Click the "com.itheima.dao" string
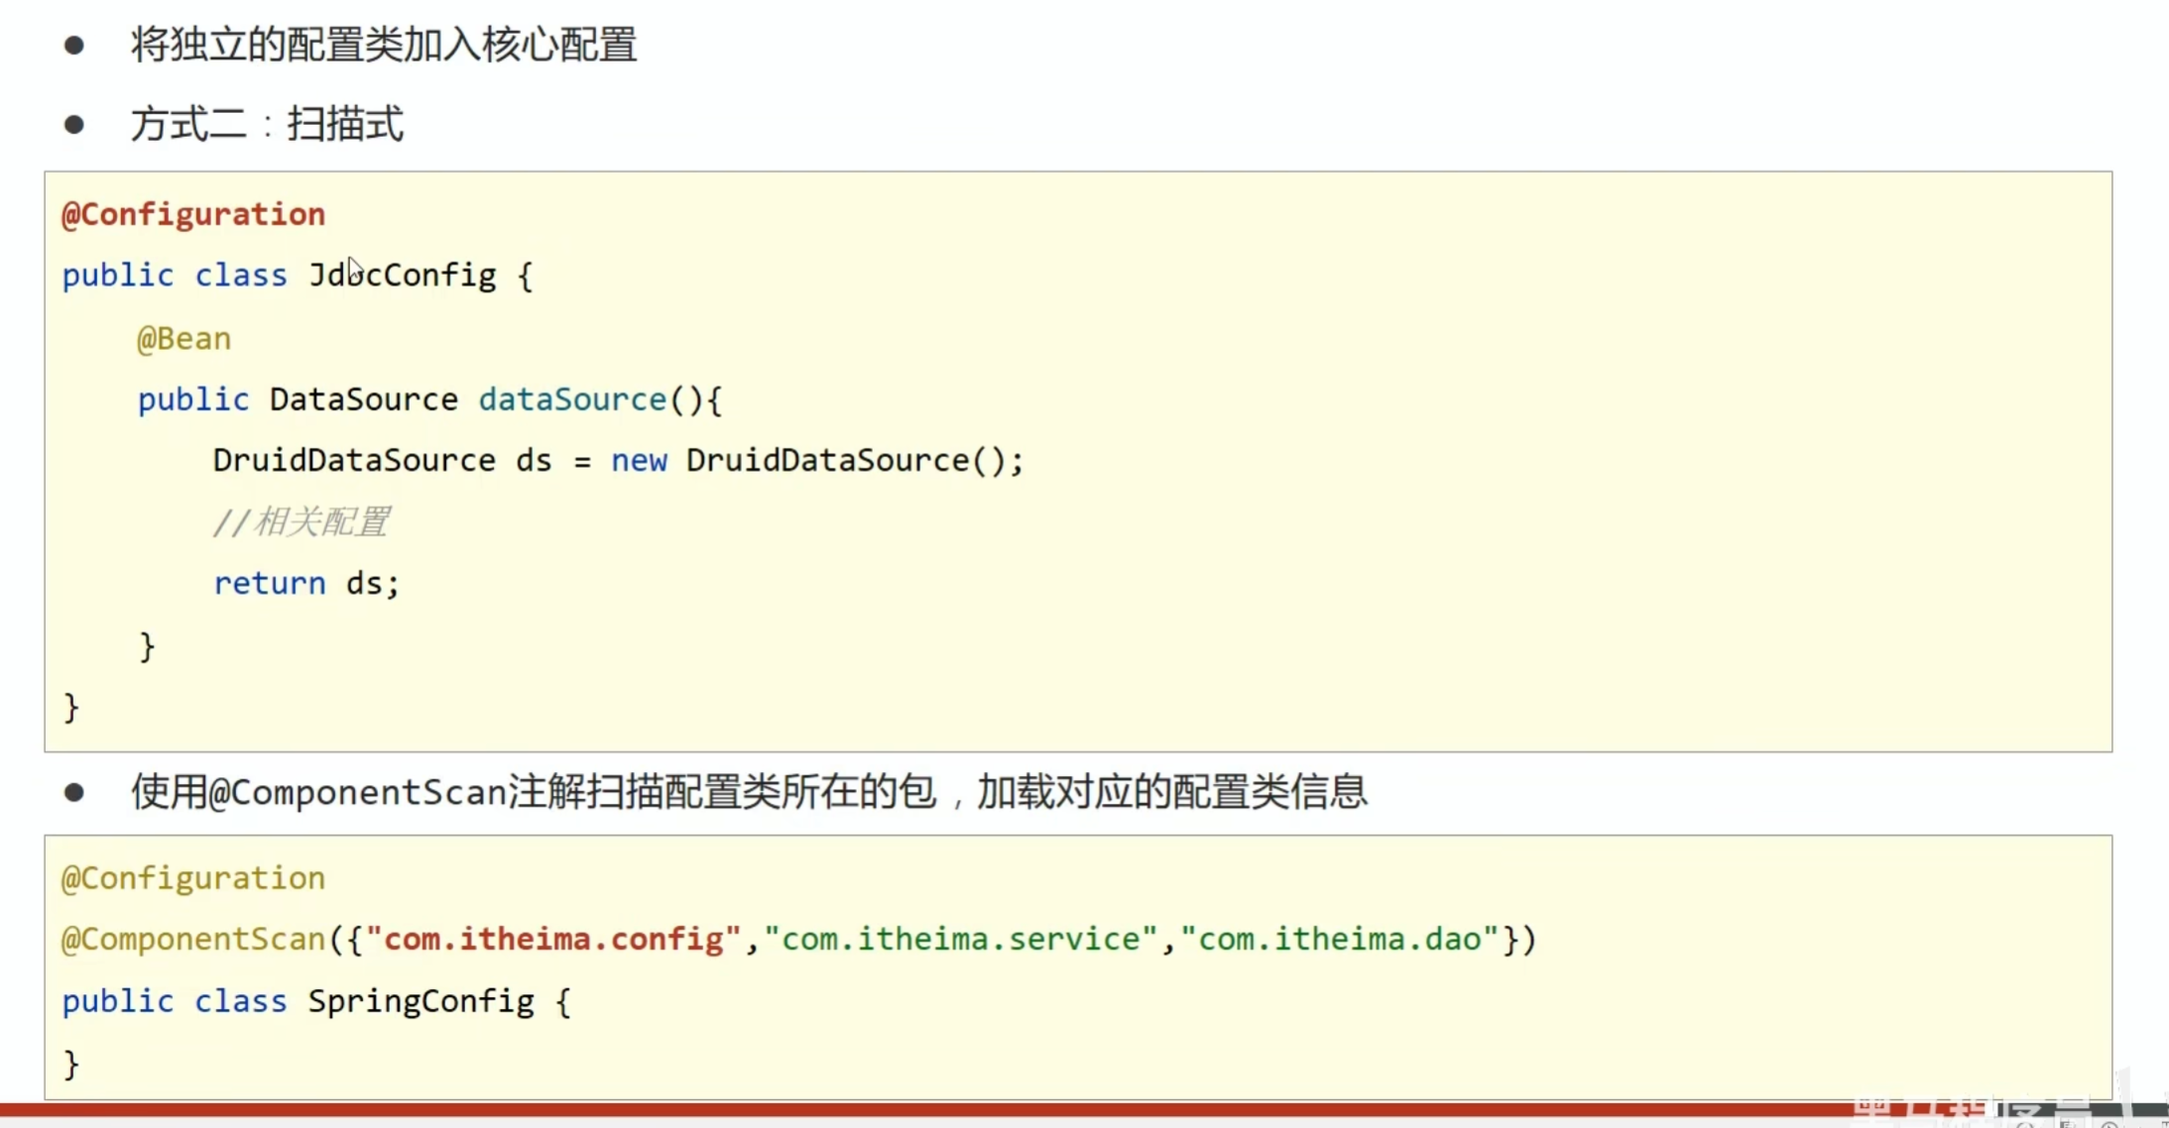 click(1339, 939)
